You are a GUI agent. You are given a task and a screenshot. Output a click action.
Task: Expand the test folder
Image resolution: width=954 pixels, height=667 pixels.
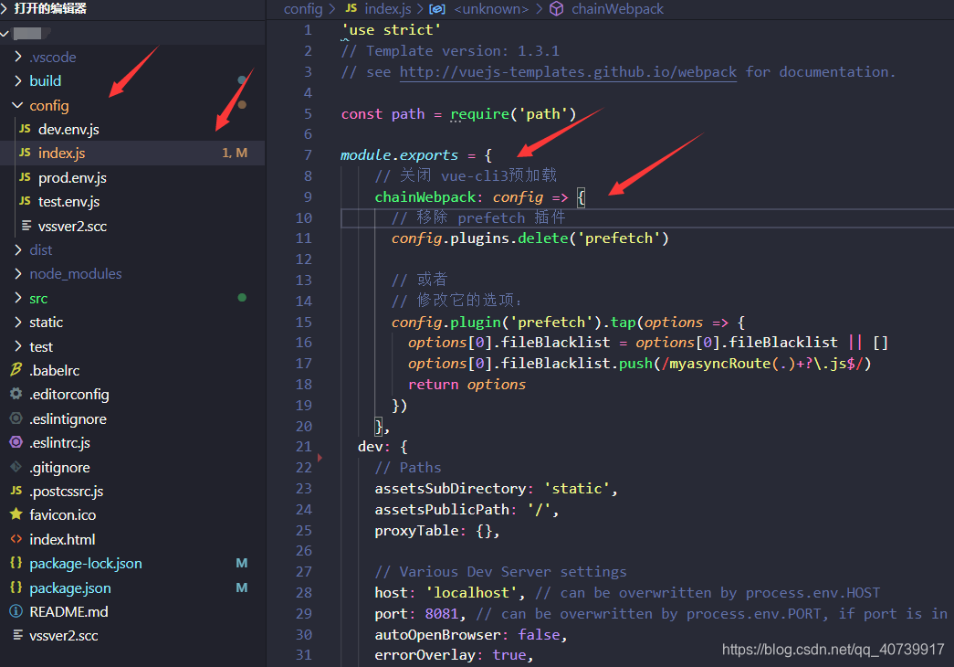(x=18, y=346)
